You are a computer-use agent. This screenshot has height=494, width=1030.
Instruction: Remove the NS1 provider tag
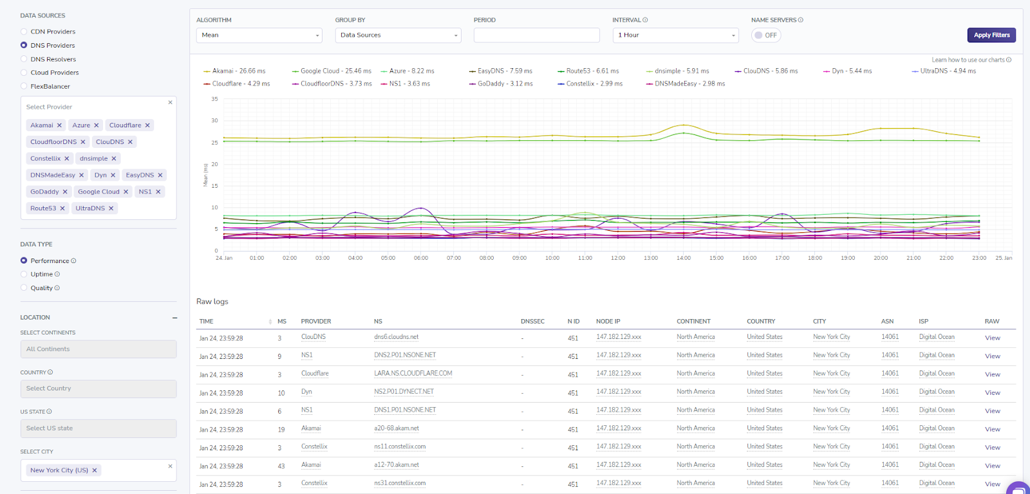[158, 192]
